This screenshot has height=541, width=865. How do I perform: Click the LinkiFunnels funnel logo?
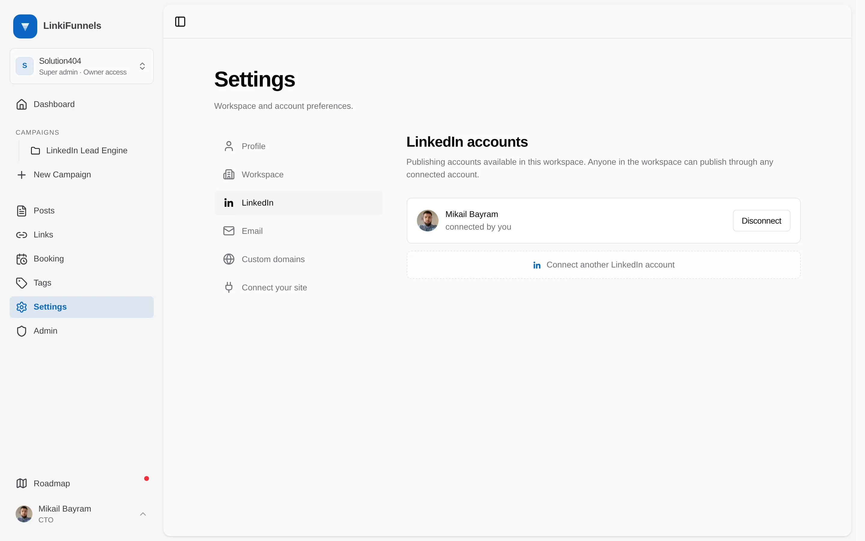pos(25,26)
